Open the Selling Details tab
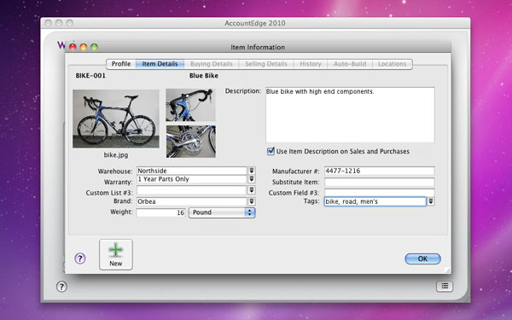The height and width of the screenshot is (320, 512). (x=266, y=64)
